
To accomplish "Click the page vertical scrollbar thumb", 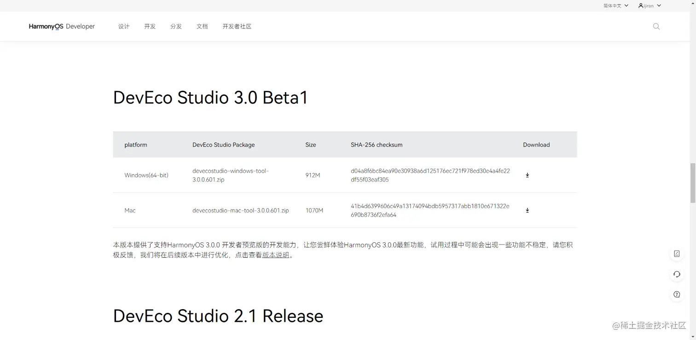I will (692, 182).
